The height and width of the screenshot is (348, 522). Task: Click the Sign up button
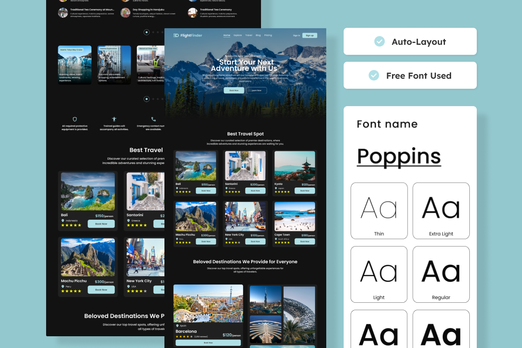310,35
